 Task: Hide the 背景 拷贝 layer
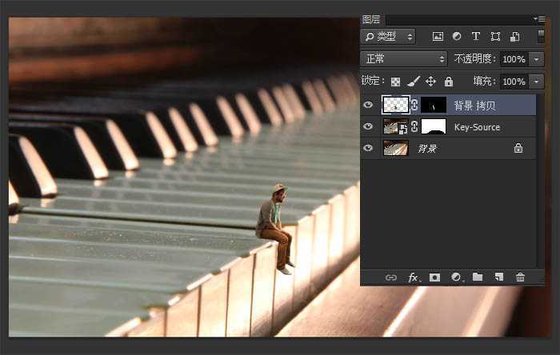click(368, 105)
